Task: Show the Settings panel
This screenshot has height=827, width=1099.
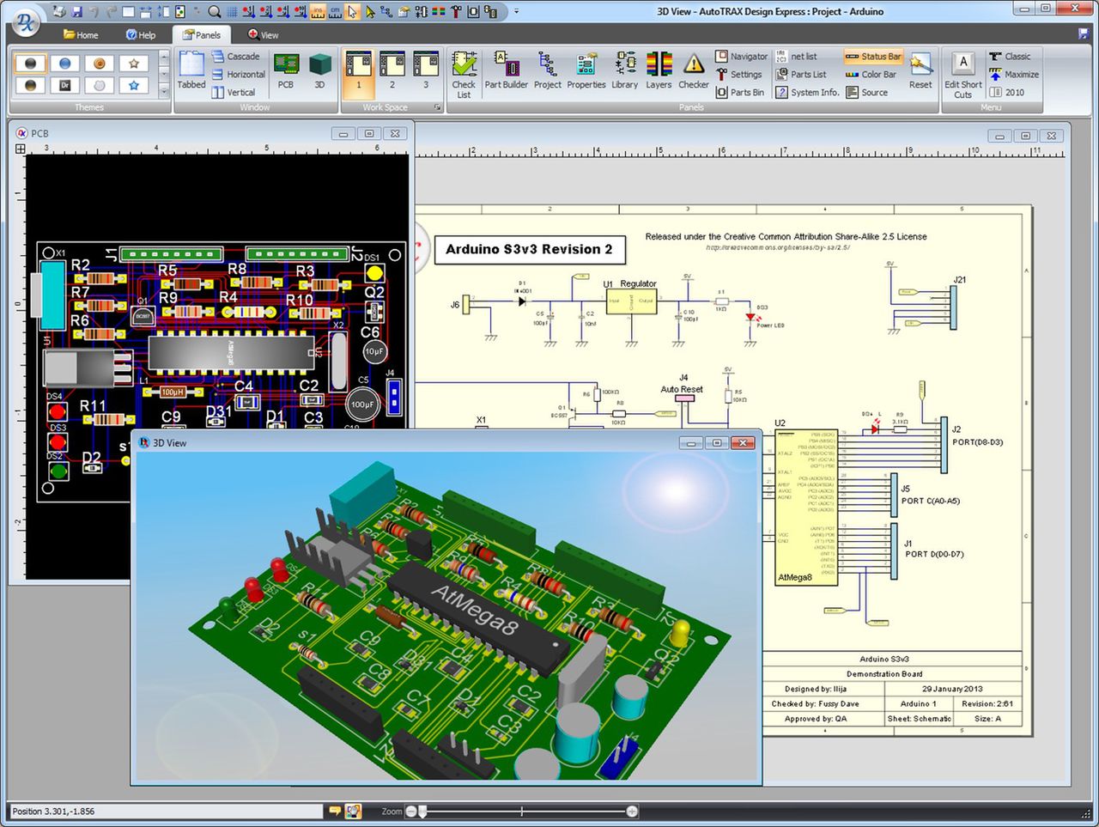Action: click(738, 75)
